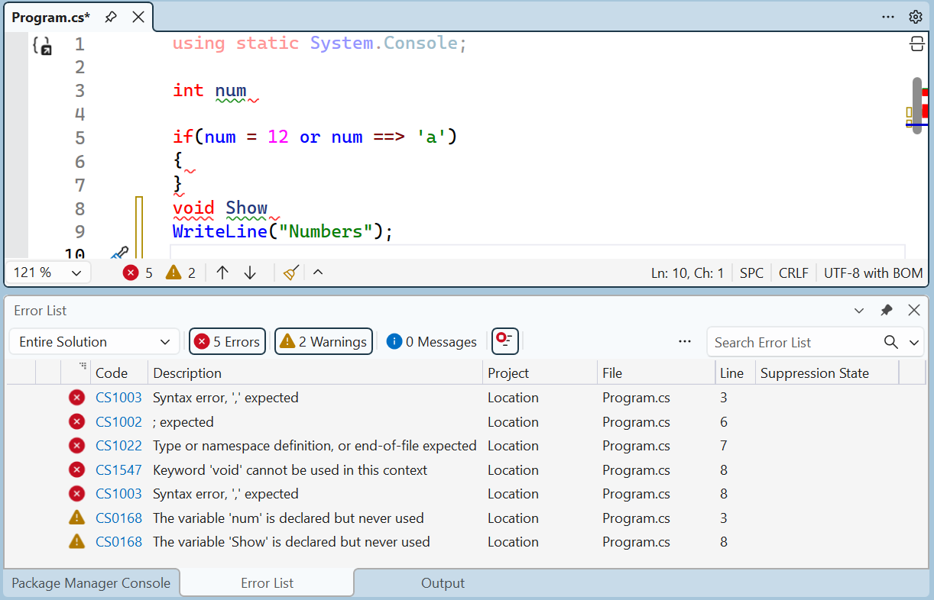The width and height of the screenshot is (934, 600).
Task: Select "Keyword 'void' cannot be used" error
Action: pyautogui.click(x=290, y=470)
